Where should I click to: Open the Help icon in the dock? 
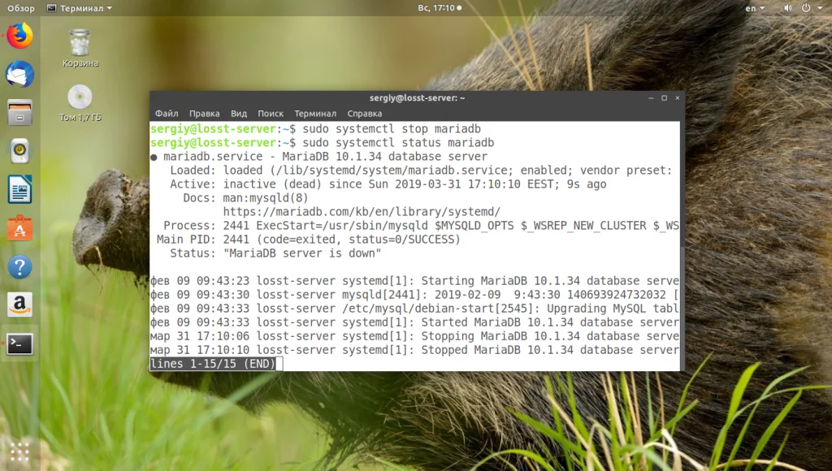(x=19, y=267)
